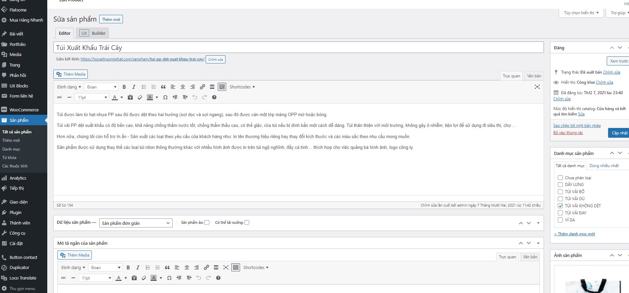Image resolution: width=629 pixels, height=293 pixels.
Task: Click the Cập nhật button
Action: click(x=619, y=133)
